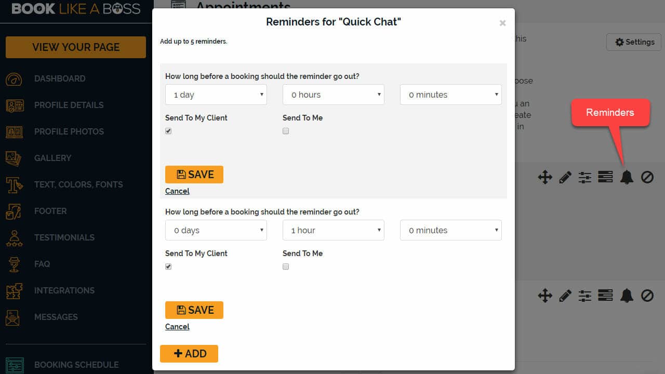Enable Send To Me for the second reminder

click(x=286, y=266)
